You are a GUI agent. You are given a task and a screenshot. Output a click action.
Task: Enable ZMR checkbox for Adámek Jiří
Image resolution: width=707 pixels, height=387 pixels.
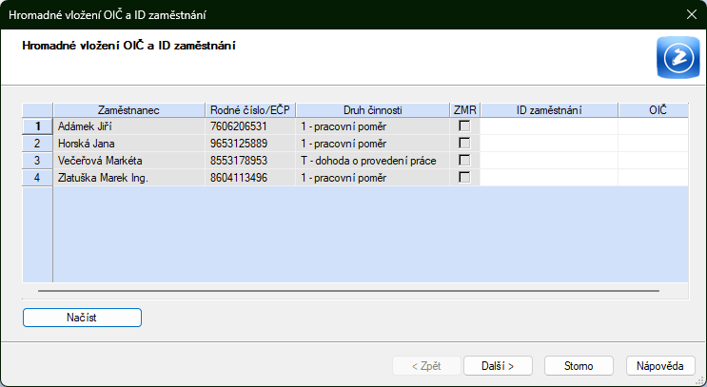pyautogui.click(x=465, y=126)
